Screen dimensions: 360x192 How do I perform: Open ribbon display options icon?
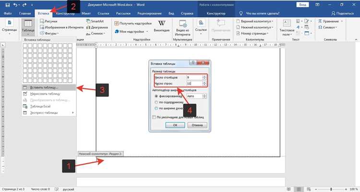(x=317, y=5)
